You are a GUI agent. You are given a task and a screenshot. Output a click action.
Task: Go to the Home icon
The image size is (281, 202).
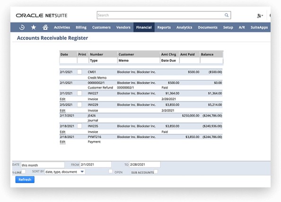click(45, 27)
